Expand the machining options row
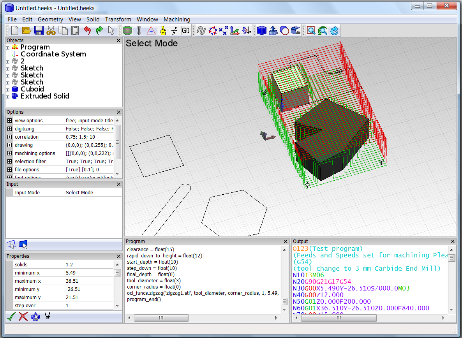The width and height of the screenshot is (462, 338). click(x=10, y=153)
